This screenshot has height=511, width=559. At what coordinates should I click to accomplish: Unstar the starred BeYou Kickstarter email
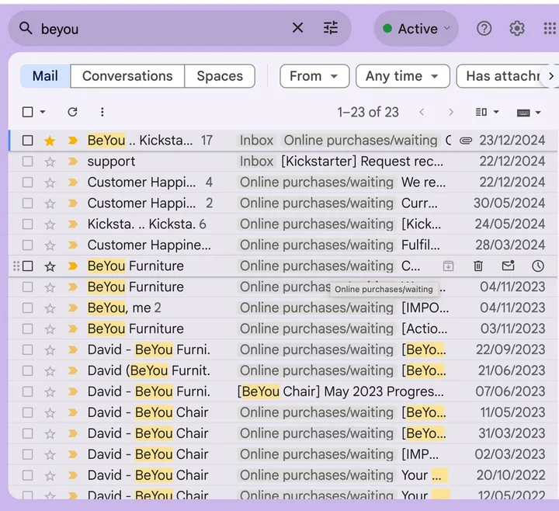pos(50,141)
